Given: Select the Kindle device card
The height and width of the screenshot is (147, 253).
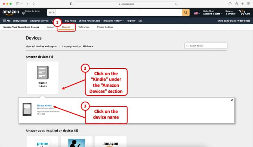Looking at the screenshot, I should [43, 77].
